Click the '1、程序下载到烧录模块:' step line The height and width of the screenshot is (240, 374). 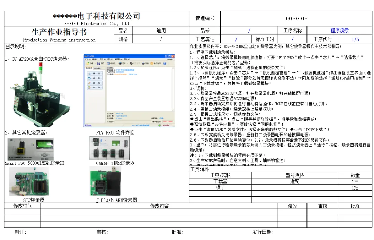pos(213,52)
